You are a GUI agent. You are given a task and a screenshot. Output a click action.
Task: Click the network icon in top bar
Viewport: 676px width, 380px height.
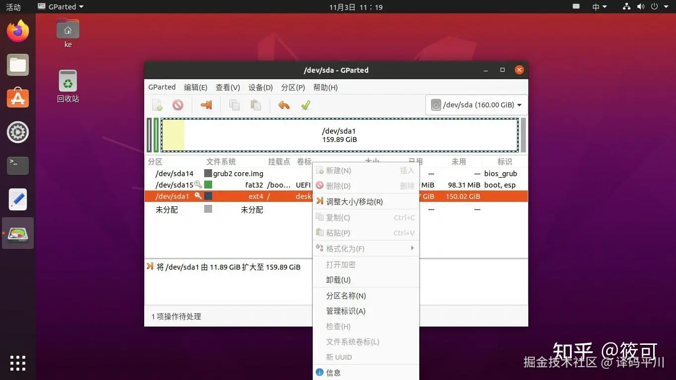point(626,6)
